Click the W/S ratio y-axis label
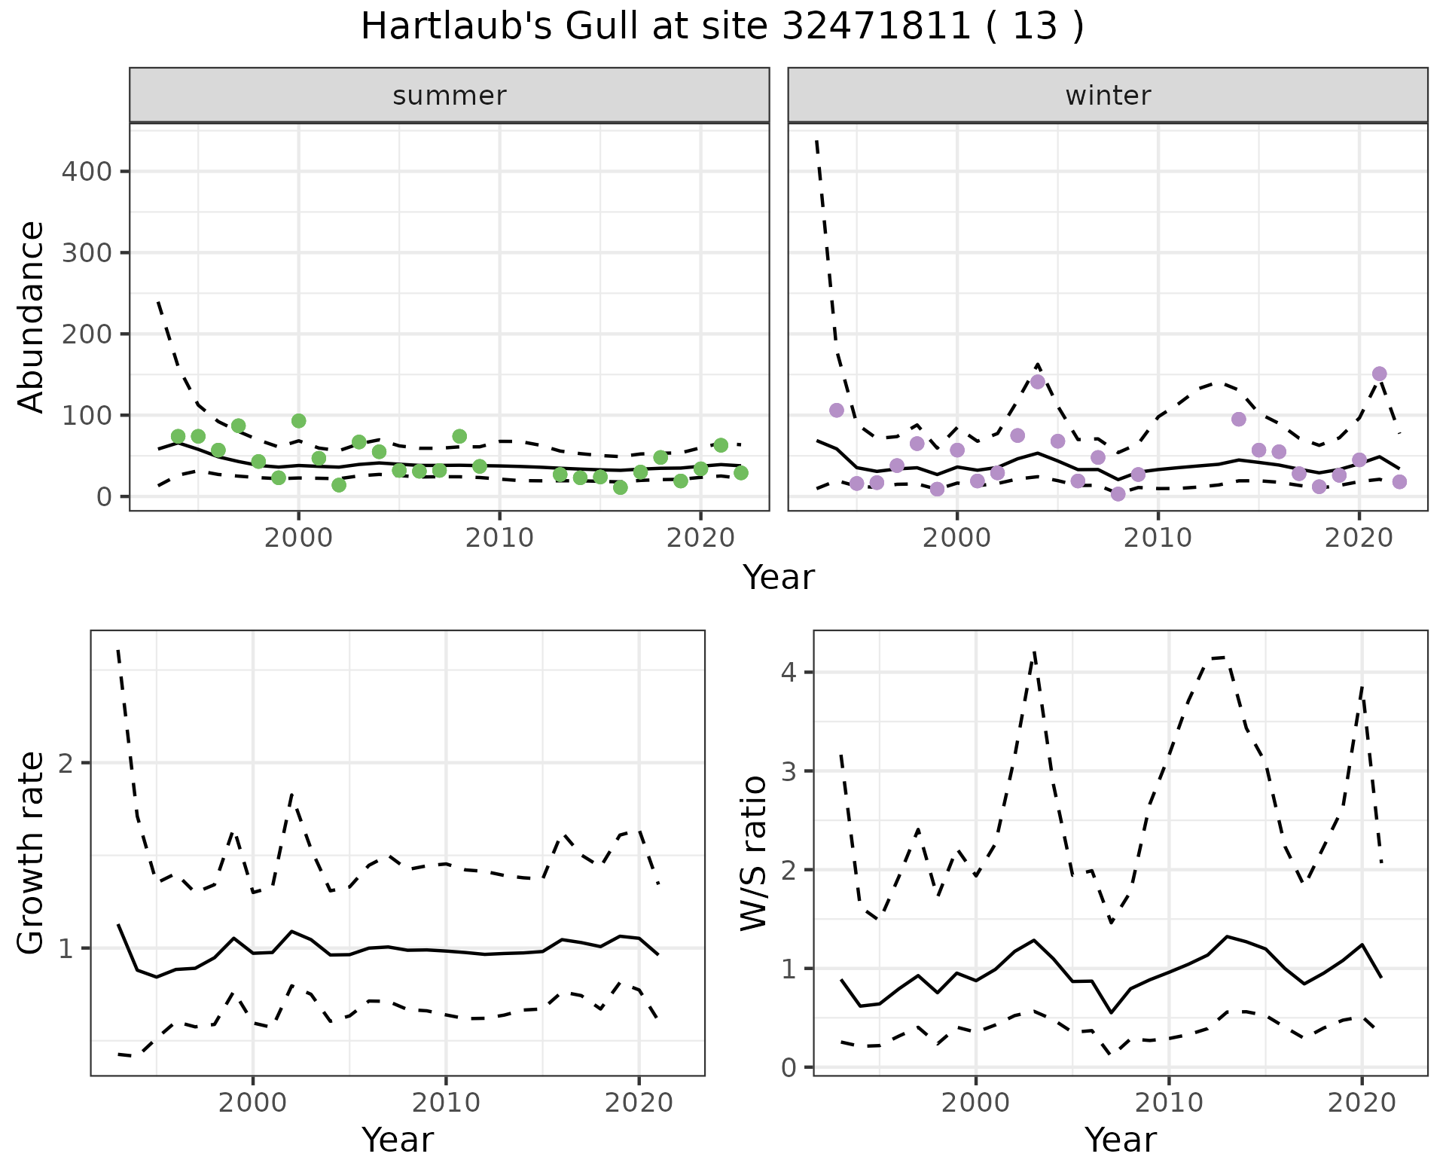This screenshot has height=1175, width=1446. point(754,853)
